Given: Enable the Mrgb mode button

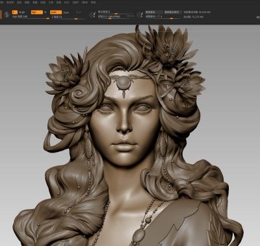Looking at the screenshot, I should pyautogui.click(x=22, y=12).
